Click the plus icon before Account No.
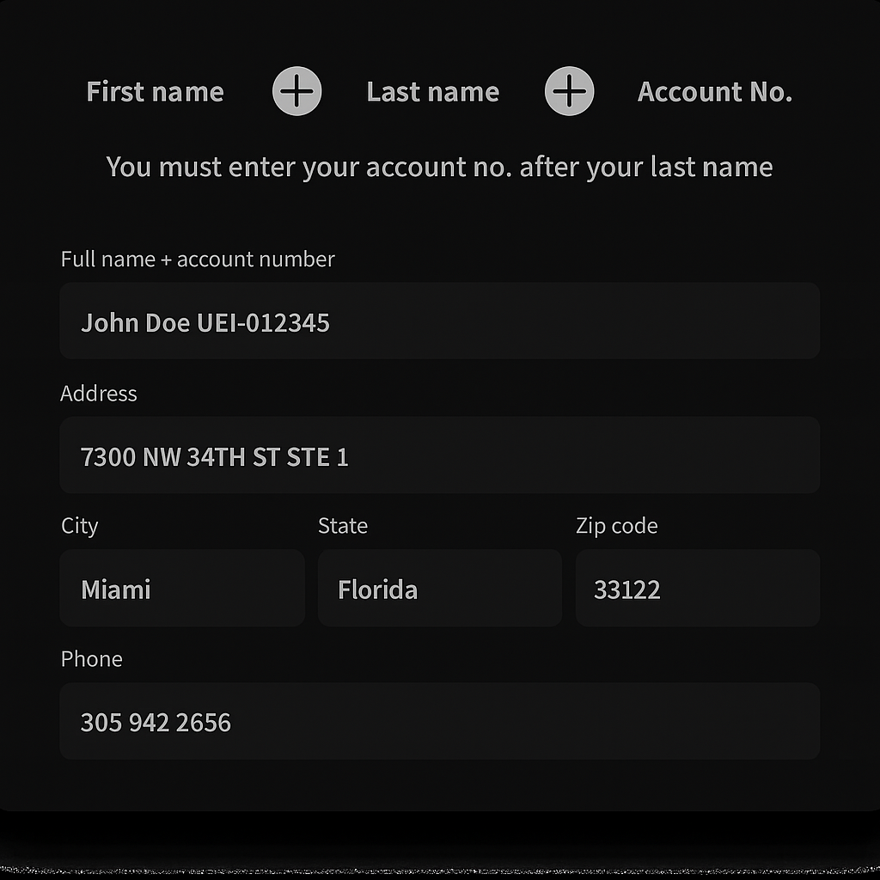This screenshot has width=880, height=880. (569, 91)
